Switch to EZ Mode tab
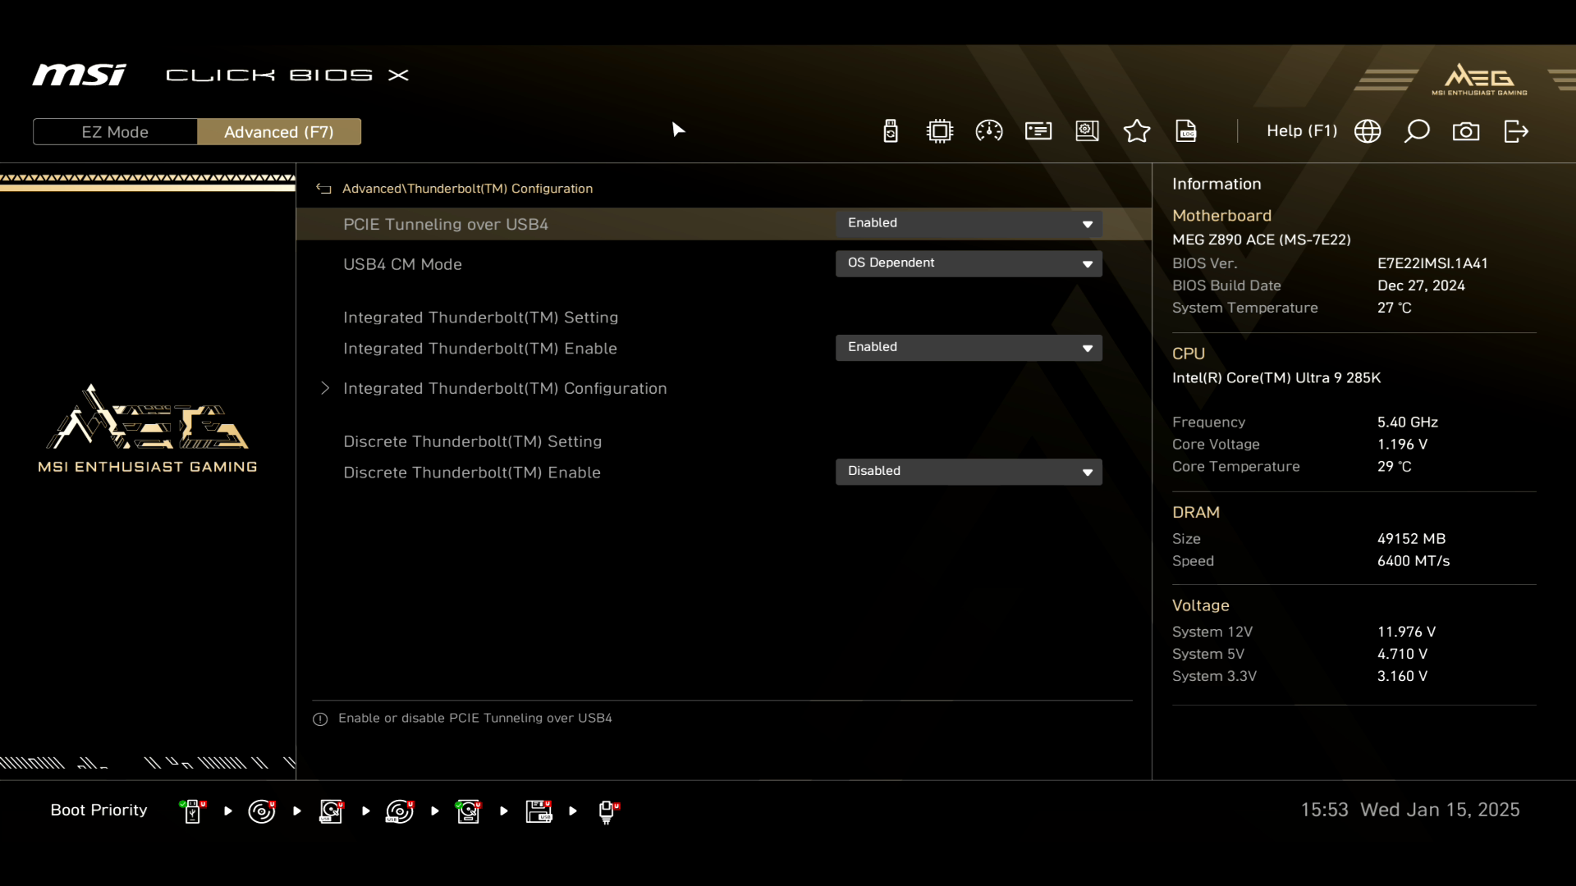1576x886 pixels. coord(115,132)
